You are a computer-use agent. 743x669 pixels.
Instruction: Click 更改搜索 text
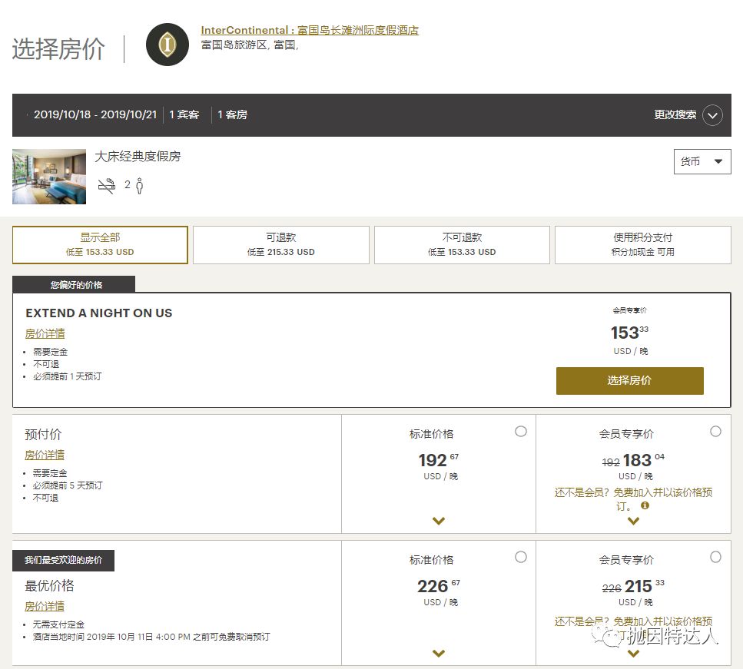click(675, 114)
